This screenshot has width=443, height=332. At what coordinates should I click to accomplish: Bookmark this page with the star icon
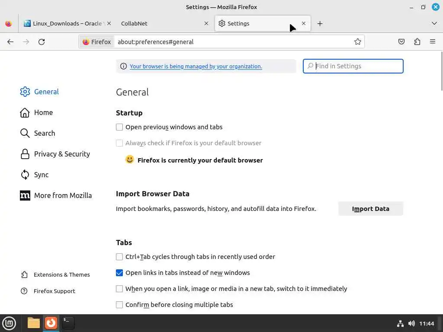358,42
